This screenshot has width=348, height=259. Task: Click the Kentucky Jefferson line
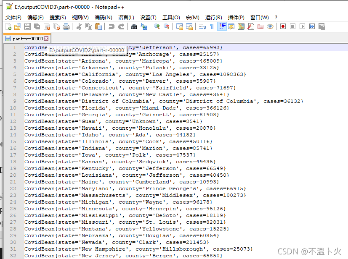(125, 168)
